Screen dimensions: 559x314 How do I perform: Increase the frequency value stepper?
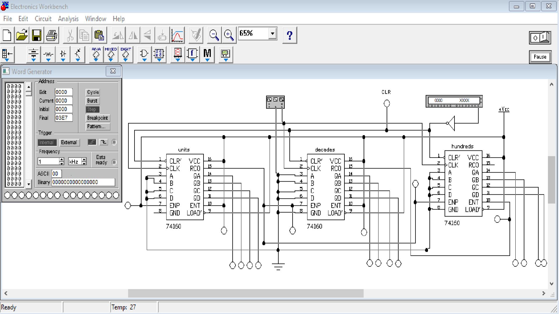(61, 159)
